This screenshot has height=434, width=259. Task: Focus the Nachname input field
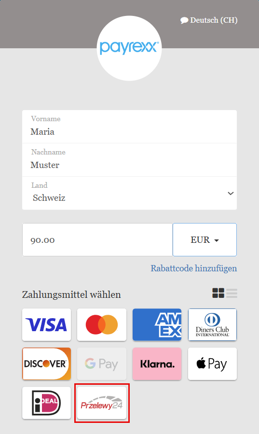tap(129, 160)
